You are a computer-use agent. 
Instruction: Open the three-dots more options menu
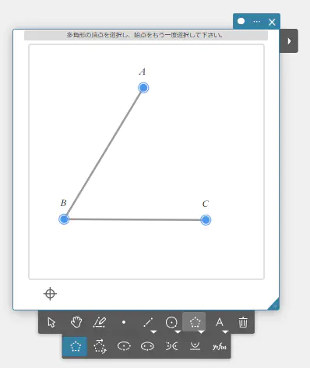click(256, 22)
